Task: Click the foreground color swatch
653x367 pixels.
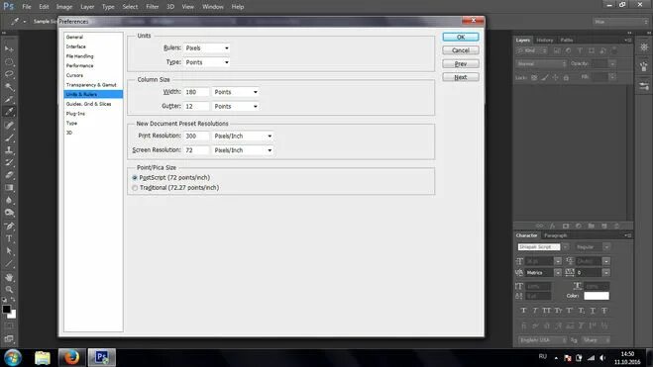Action: coord(6,310)
